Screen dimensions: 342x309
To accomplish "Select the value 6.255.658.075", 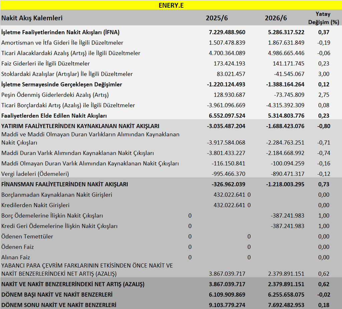I will [x=286, y=295].
